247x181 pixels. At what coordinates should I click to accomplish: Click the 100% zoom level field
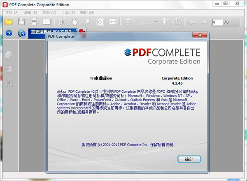[144, 22]
